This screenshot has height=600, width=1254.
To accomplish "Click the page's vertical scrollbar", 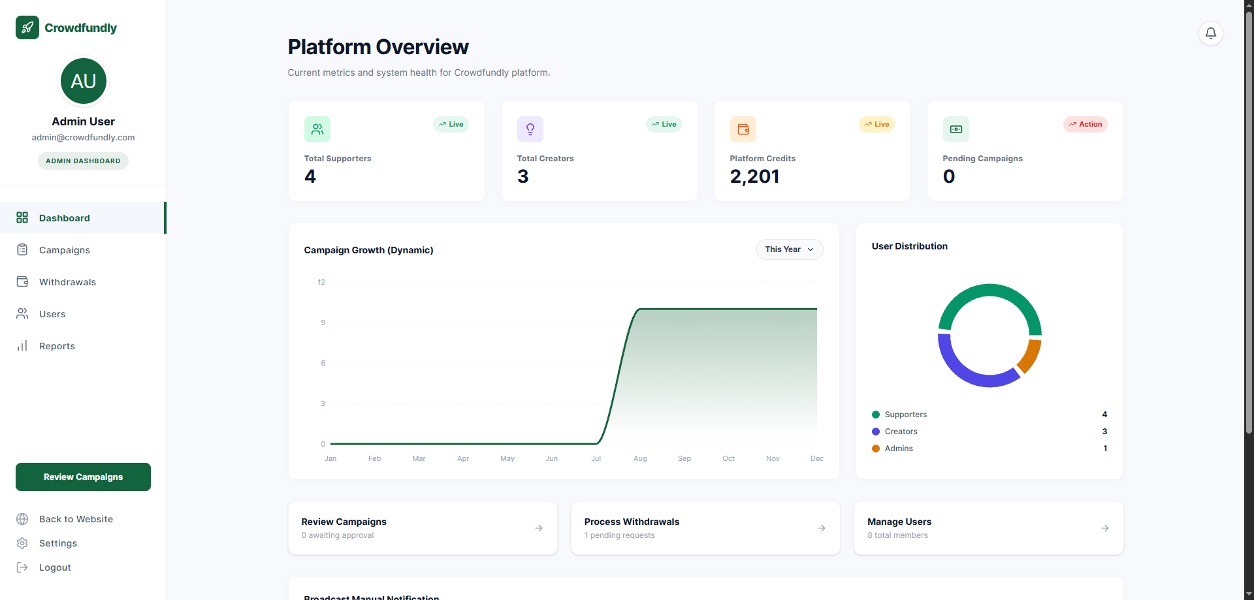I will point(1249,222).
